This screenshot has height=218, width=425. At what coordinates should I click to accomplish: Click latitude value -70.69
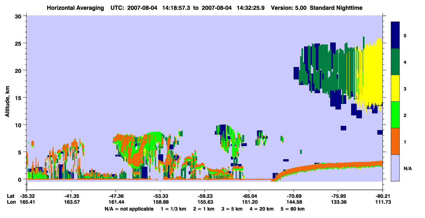click(293, 196)
